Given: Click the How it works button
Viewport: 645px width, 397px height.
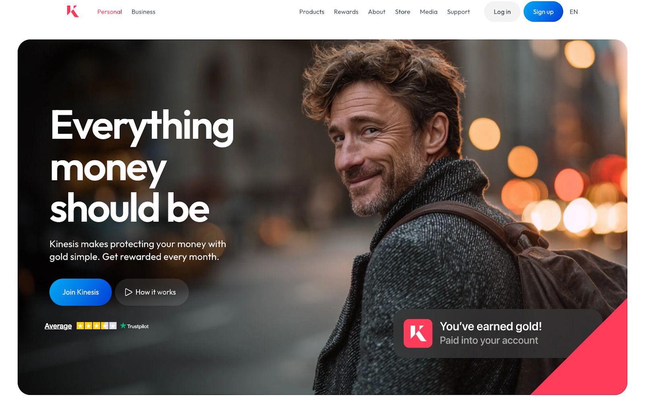Looking at the screenshot, I should click(152, 292).
